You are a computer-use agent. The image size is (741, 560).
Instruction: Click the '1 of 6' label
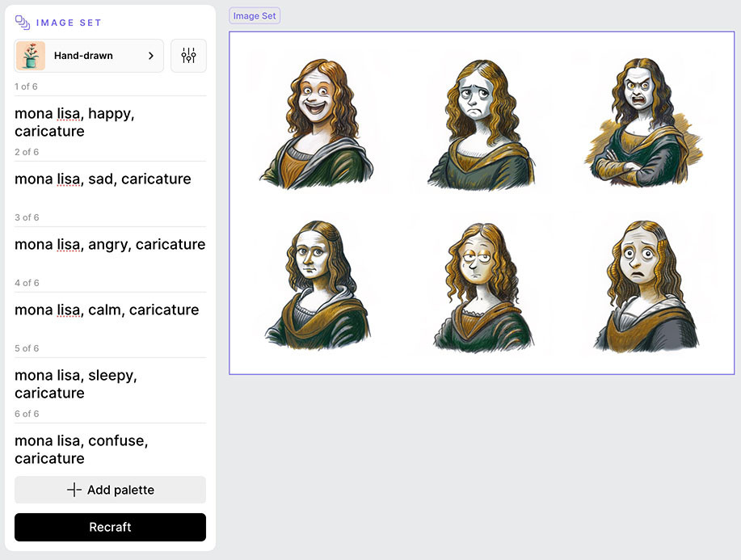[x=26, y=86]
